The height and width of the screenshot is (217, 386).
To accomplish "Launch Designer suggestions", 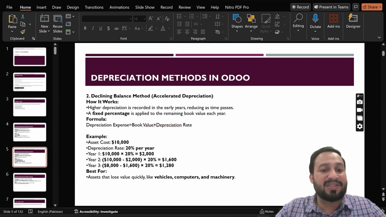I will coord(353,21).
